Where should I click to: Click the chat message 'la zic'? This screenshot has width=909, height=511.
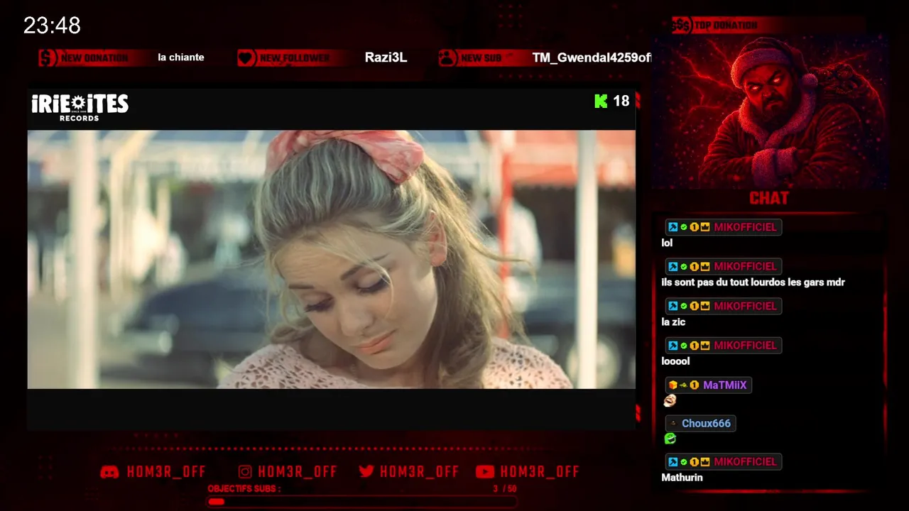tap(673, 322)
